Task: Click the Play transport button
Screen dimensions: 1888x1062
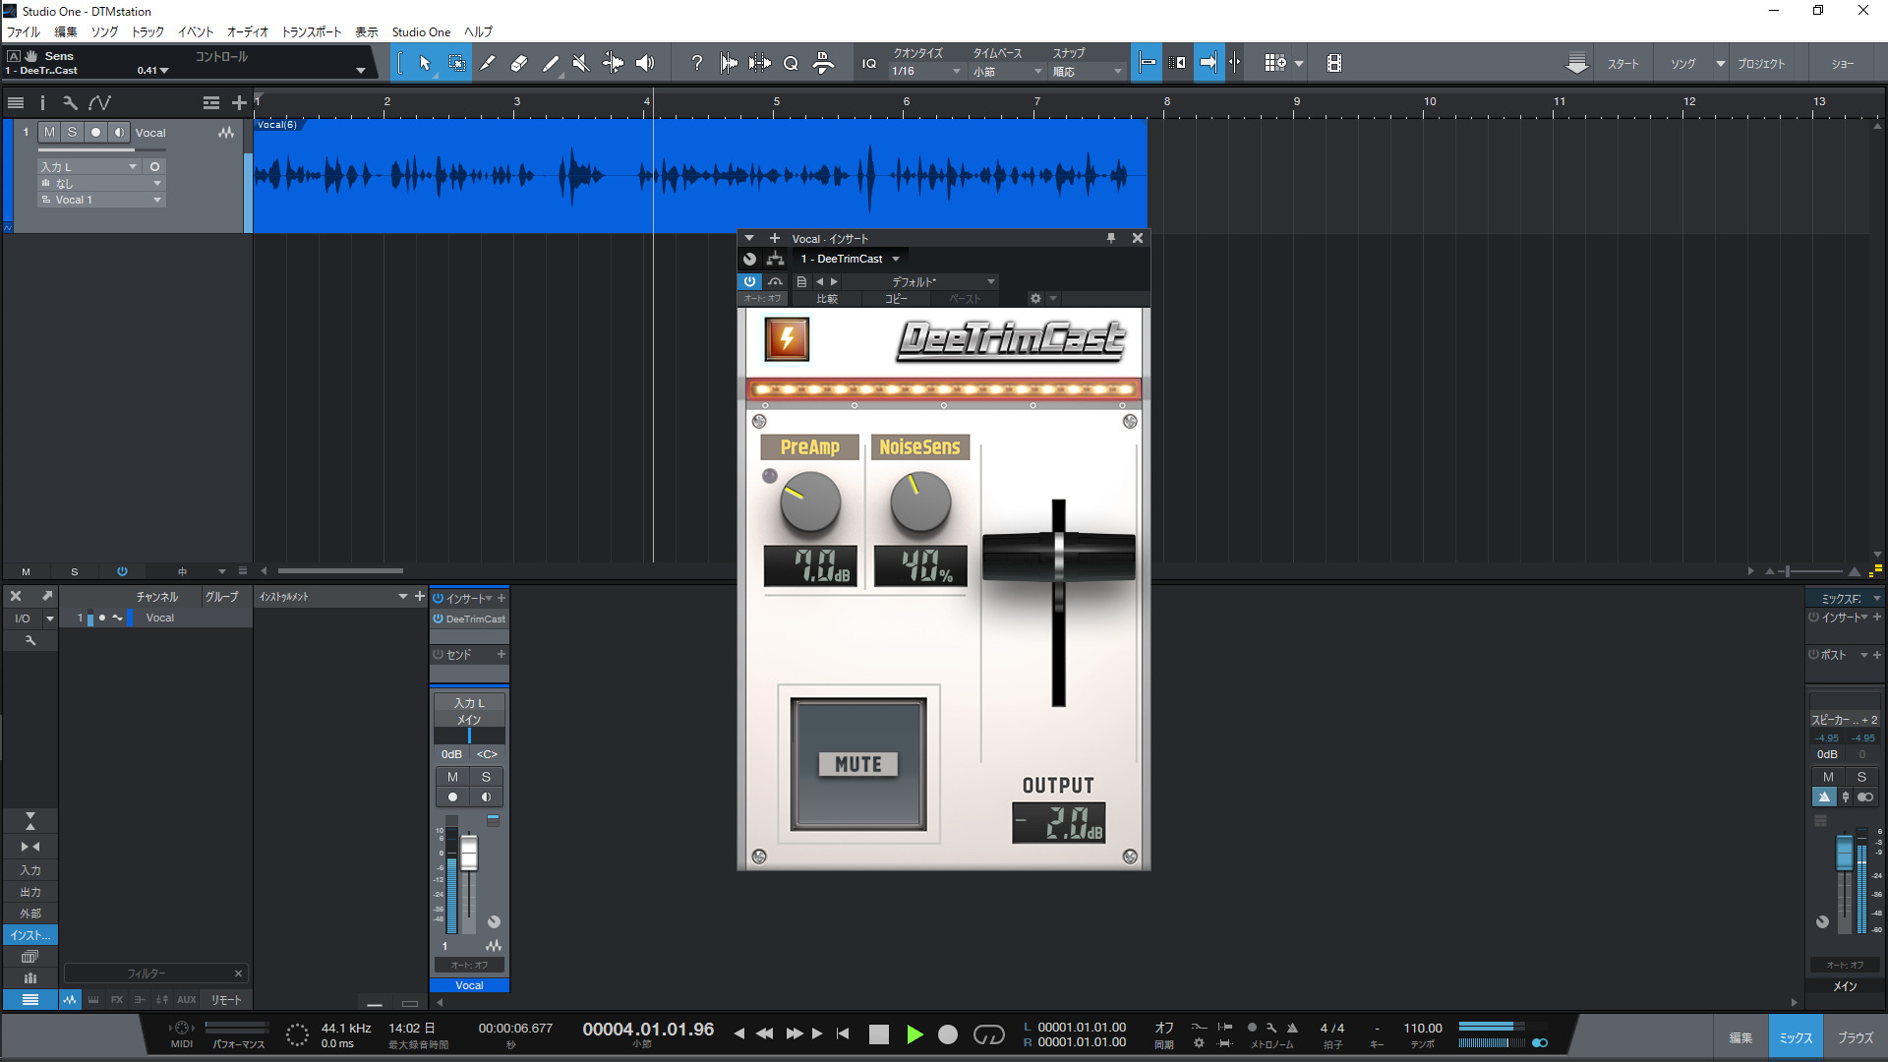Action: click(914, 1033)
